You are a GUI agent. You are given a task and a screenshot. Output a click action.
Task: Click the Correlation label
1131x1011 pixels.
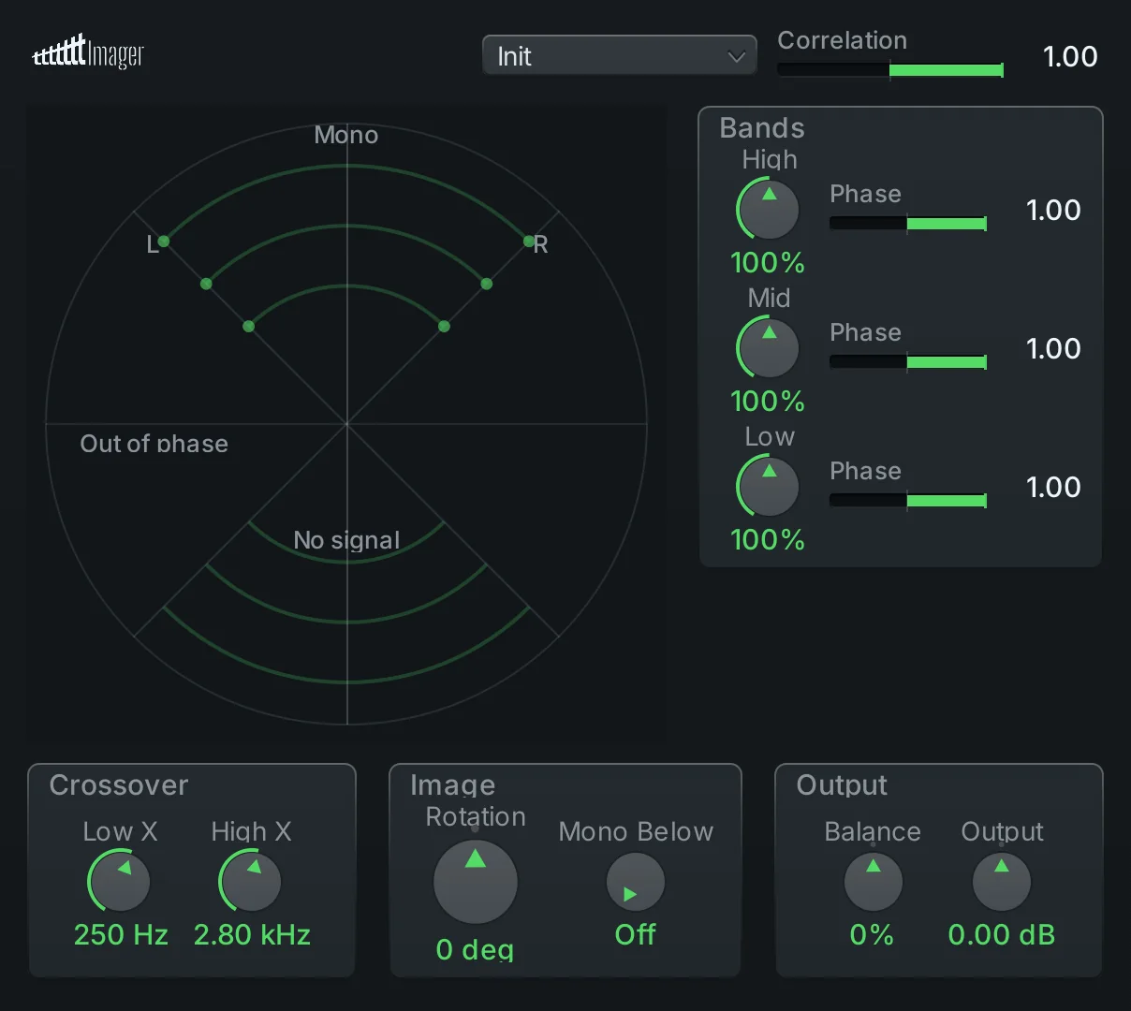tap(843, 40)
